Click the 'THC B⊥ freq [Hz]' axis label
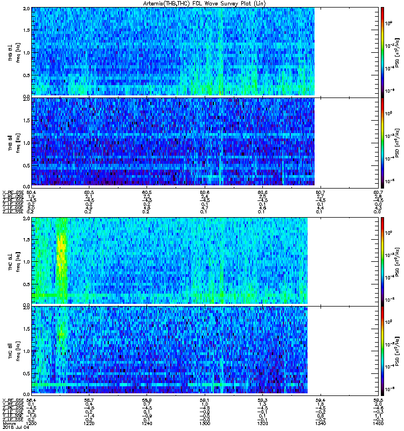The image size is (404, 431). pos(14,262)
